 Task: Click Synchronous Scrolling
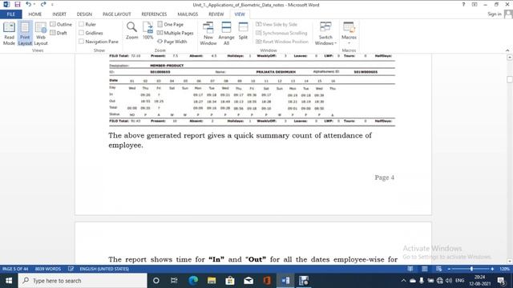coord(281,33)
